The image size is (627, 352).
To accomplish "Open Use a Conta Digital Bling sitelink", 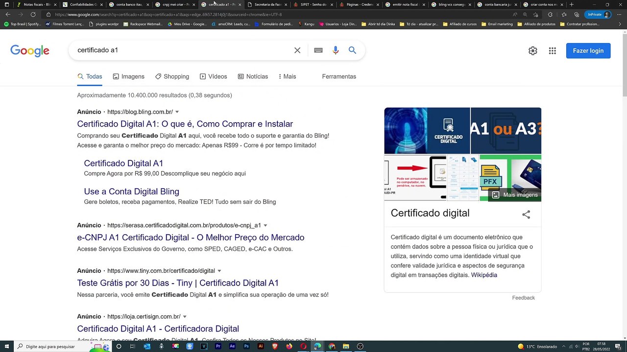I will click(x=131, y=192).
